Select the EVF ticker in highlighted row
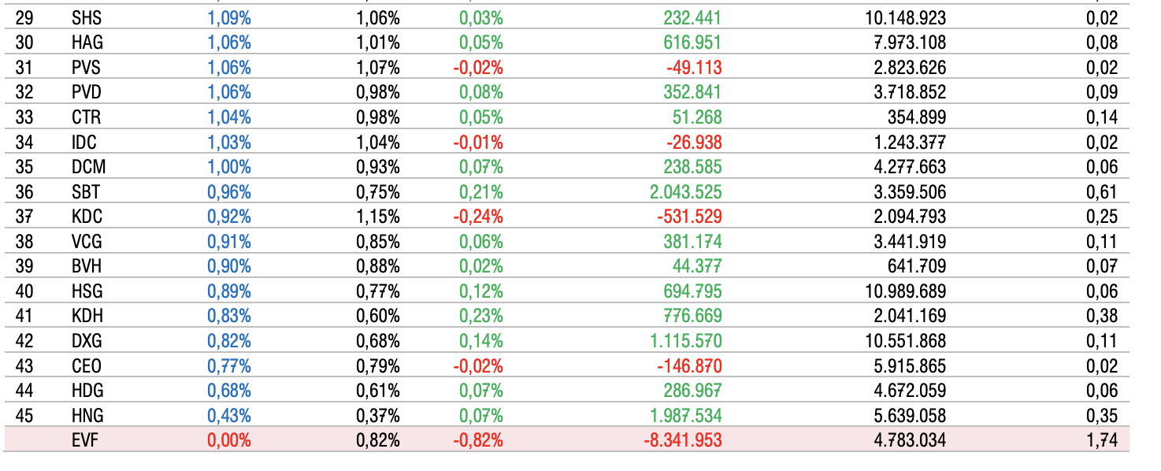This screenshot has width=1161, height=471. pos(85,440)
